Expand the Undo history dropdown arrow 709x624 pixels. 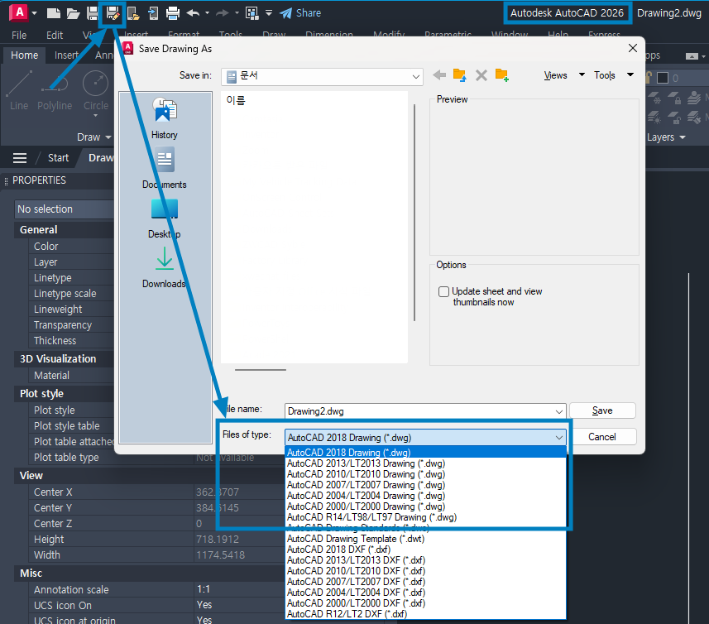207,13
